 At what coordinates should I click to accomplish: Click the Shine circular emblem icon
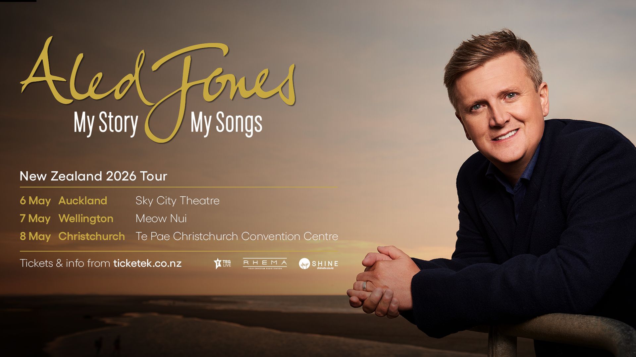pyautogui.click(x=304, y=264)
